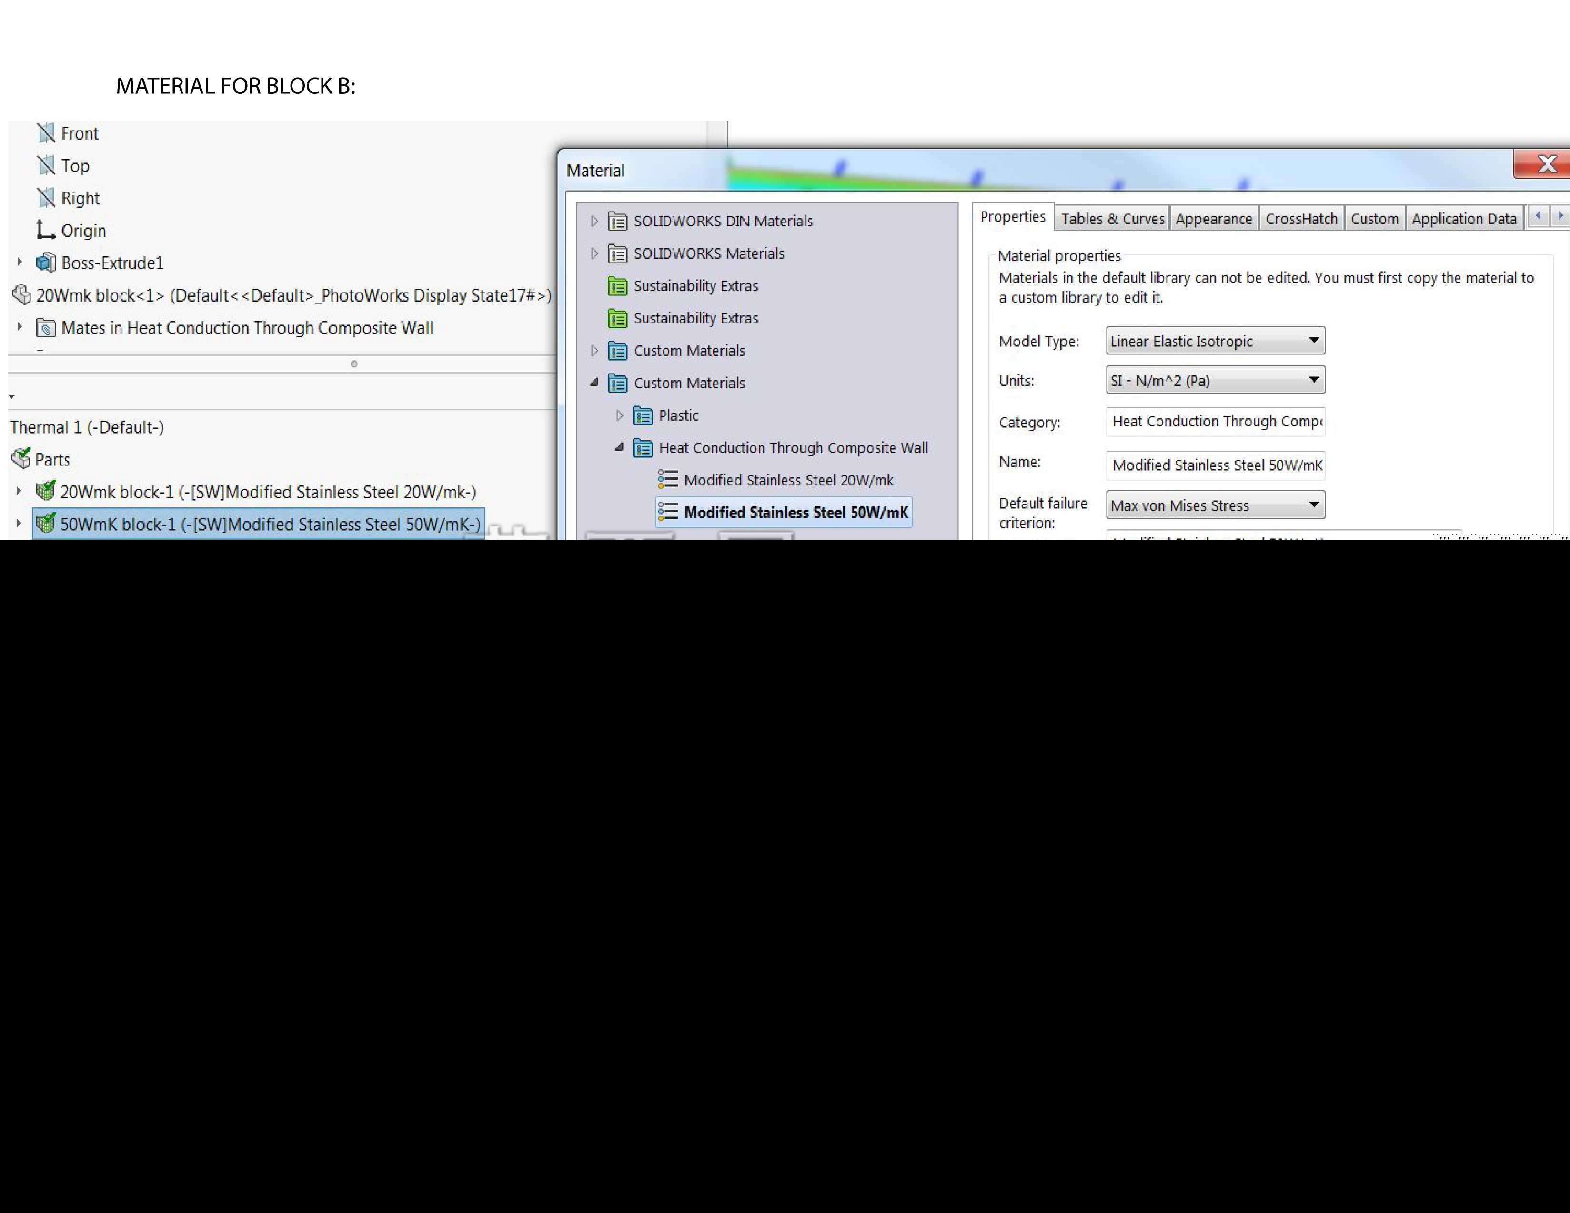The height and width of the screenshot is (1213, 1570).
Task: Switch to the Application Data tab
Action: [1464, 219]
